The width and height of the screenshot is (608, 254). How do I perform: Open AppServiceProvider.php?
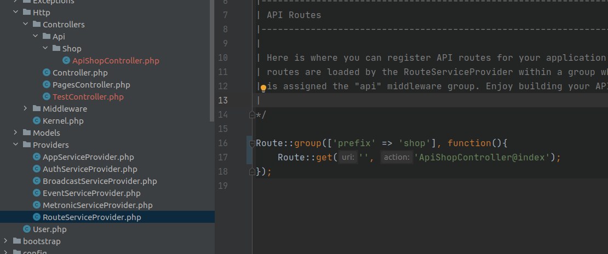click(88, 157)
